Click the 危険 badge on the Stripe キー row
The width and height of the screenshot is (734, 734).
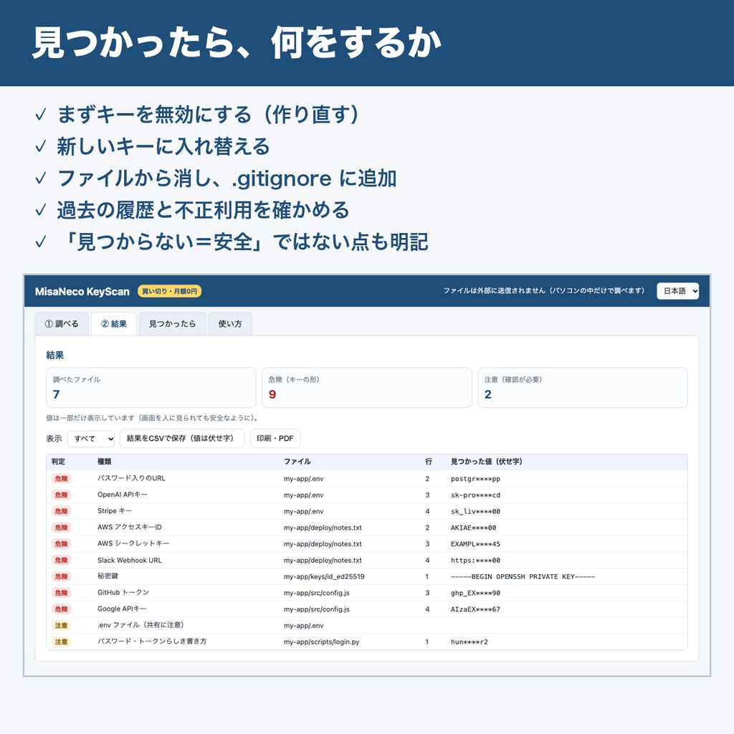[x=62, y=511]
